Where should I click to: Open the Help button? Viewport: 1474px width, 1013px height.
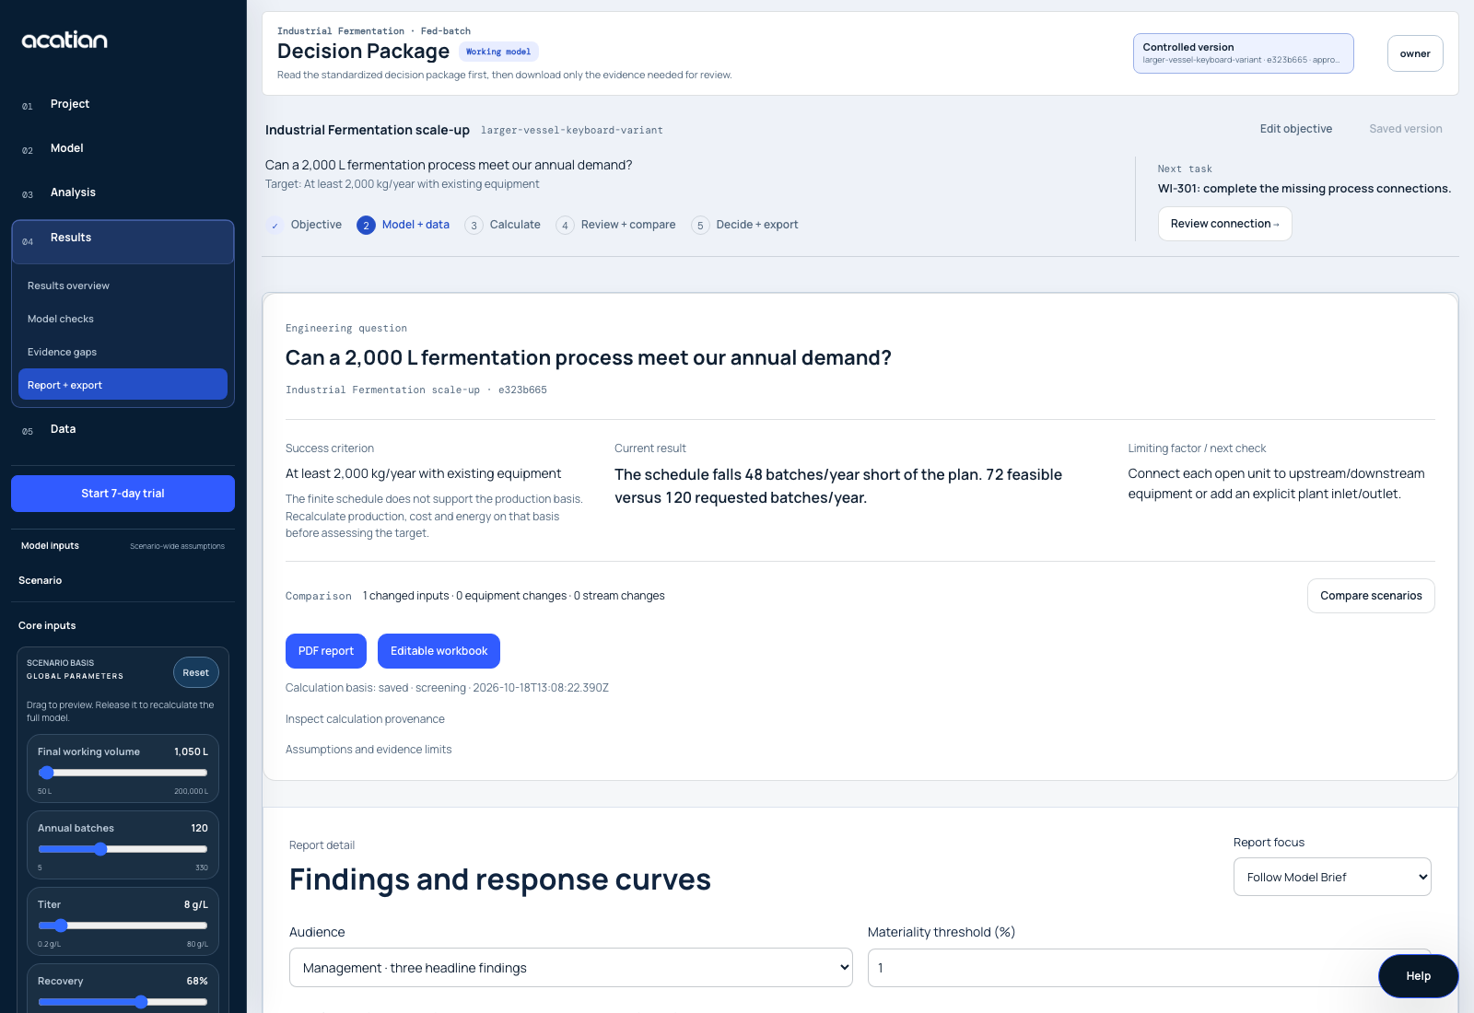1418,976
